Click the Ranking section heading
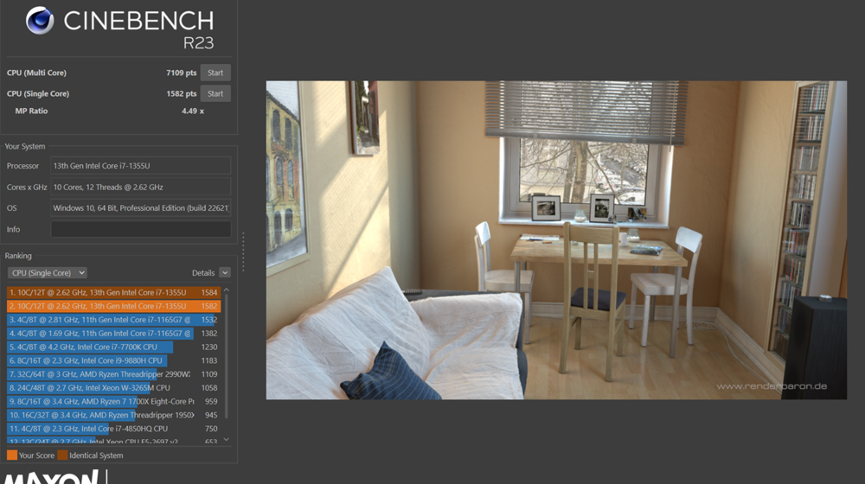Image resolution: width=865 pixels, height=484 pixels. [18, 256]
